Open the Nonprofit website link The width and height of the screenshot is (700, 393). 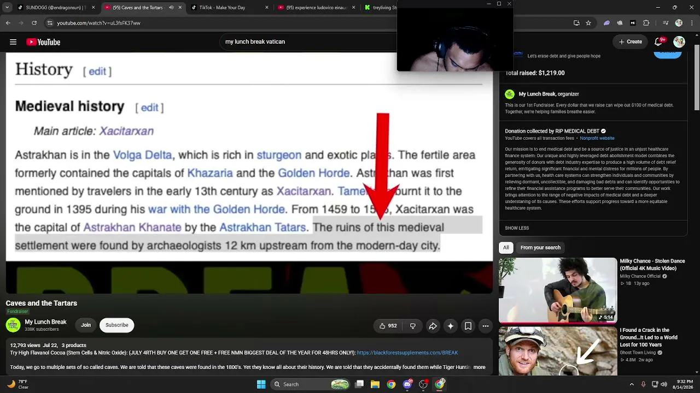pos(597,138)
